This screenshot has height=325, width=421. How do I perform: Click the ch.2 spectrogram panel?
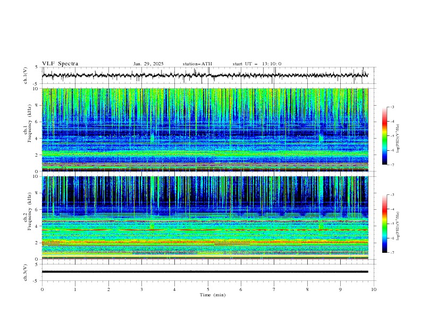coord(205,218)
